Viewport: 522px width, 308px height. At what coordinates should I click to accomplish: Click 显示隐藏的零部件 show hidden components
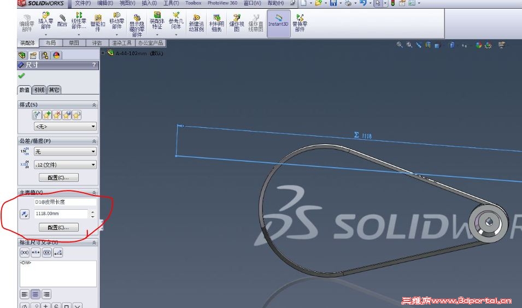[137, 25]
